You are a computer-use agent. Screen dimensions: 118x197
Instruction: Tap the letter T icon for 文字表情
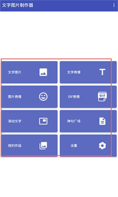click(x=102, y=72)
